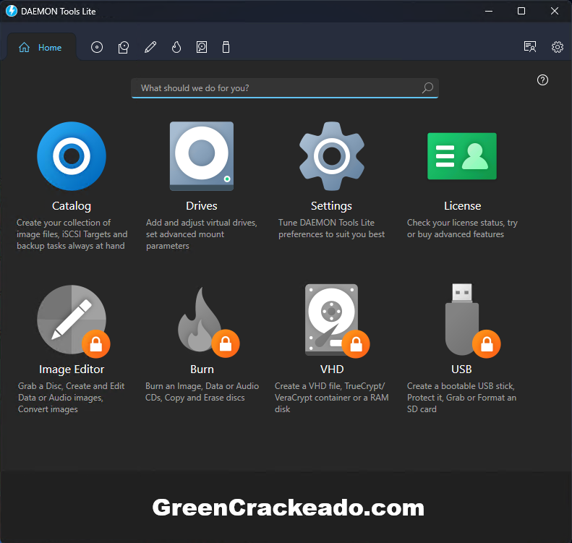Click the Catalog title label
572x543 pixels.
(72, 206)
